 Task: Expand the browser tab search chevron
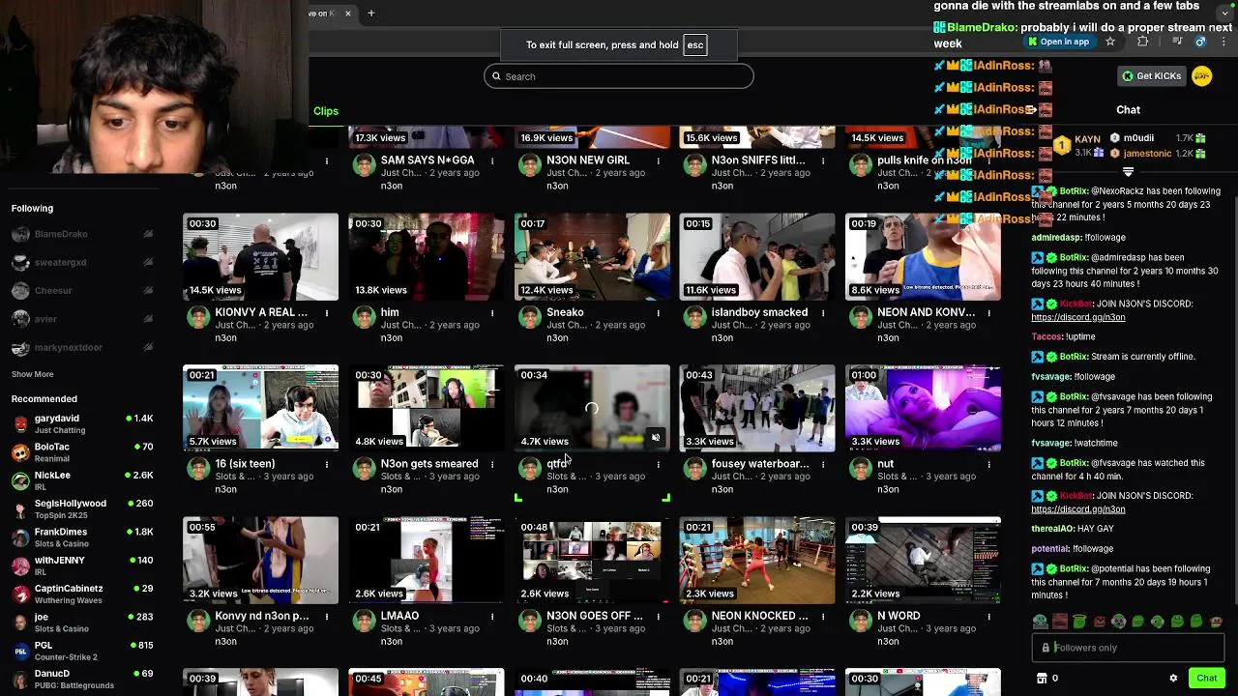(x=1225, y=14)
